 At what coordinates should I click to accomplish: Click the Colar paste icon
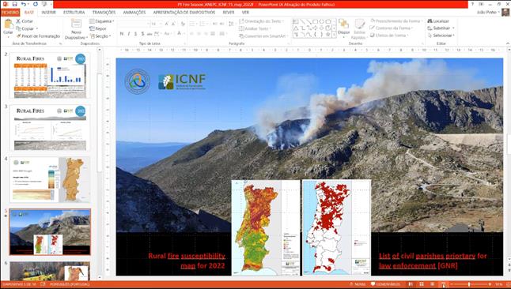(x=8, y=27)
